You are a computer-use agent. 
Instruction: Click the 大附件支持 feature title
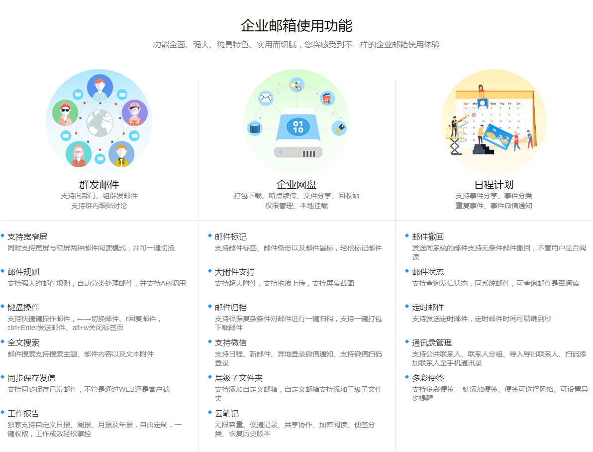[x=235, y=272]
